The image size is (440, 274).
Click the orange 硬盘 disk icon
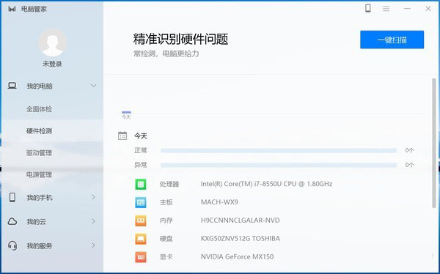[141, 239]
